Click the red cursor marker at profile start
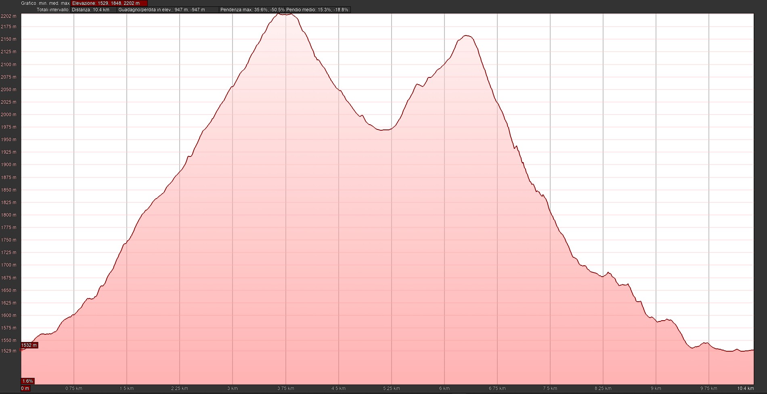The width and height of the screenshot is (767, 394). tap(21, 350)
